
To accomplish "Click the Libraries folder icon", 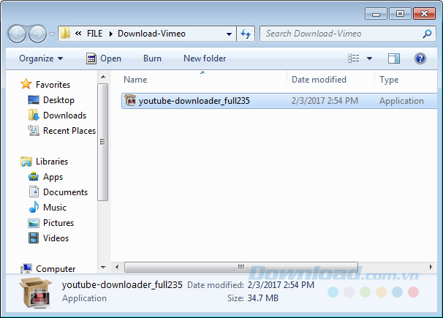I will pyautogui.click(x=26, y=162).
